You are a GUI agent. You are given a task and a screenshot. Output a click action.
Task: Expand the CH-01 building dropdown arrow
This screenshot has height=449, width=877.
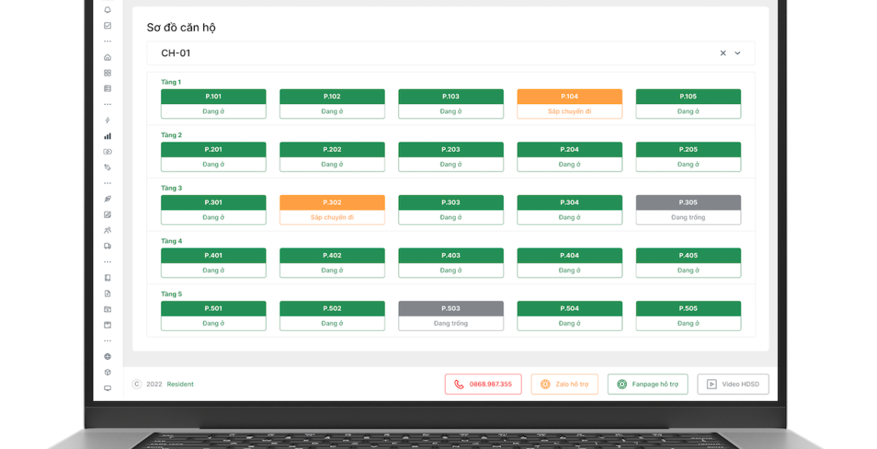pyautogui.click(x=738, y=53)
